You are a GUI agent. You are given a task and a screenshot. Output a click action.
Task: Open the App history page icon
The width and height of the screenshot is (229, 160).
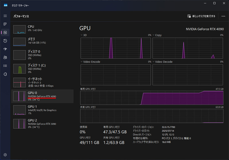(x=5, y=41)
